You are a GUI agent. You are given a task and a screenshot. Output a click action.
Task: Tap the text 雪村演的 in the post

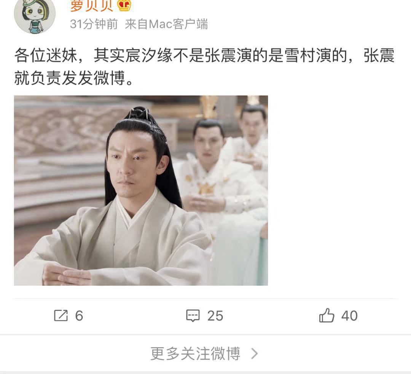[x=316, y=55]
